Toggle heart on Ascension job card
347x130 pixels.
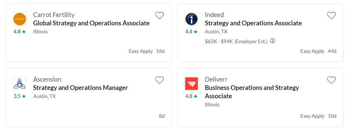point(159,80)
